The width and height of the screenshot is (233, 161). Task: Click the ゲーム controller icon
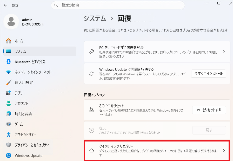(x=9, y=124)
